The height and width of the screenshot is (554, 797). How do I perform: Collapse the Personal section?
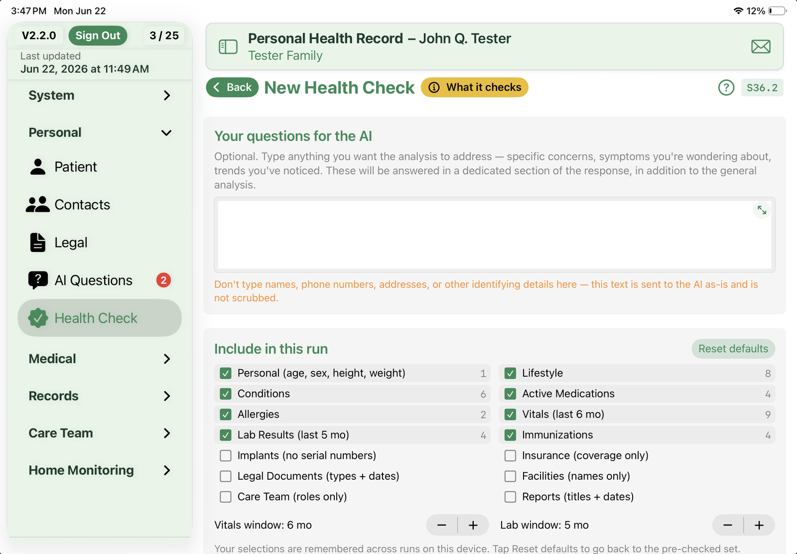point(100,133)
